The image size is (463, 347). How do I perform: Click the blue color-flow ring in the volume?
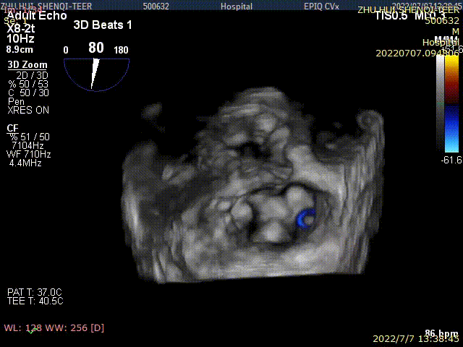[307, 218]
